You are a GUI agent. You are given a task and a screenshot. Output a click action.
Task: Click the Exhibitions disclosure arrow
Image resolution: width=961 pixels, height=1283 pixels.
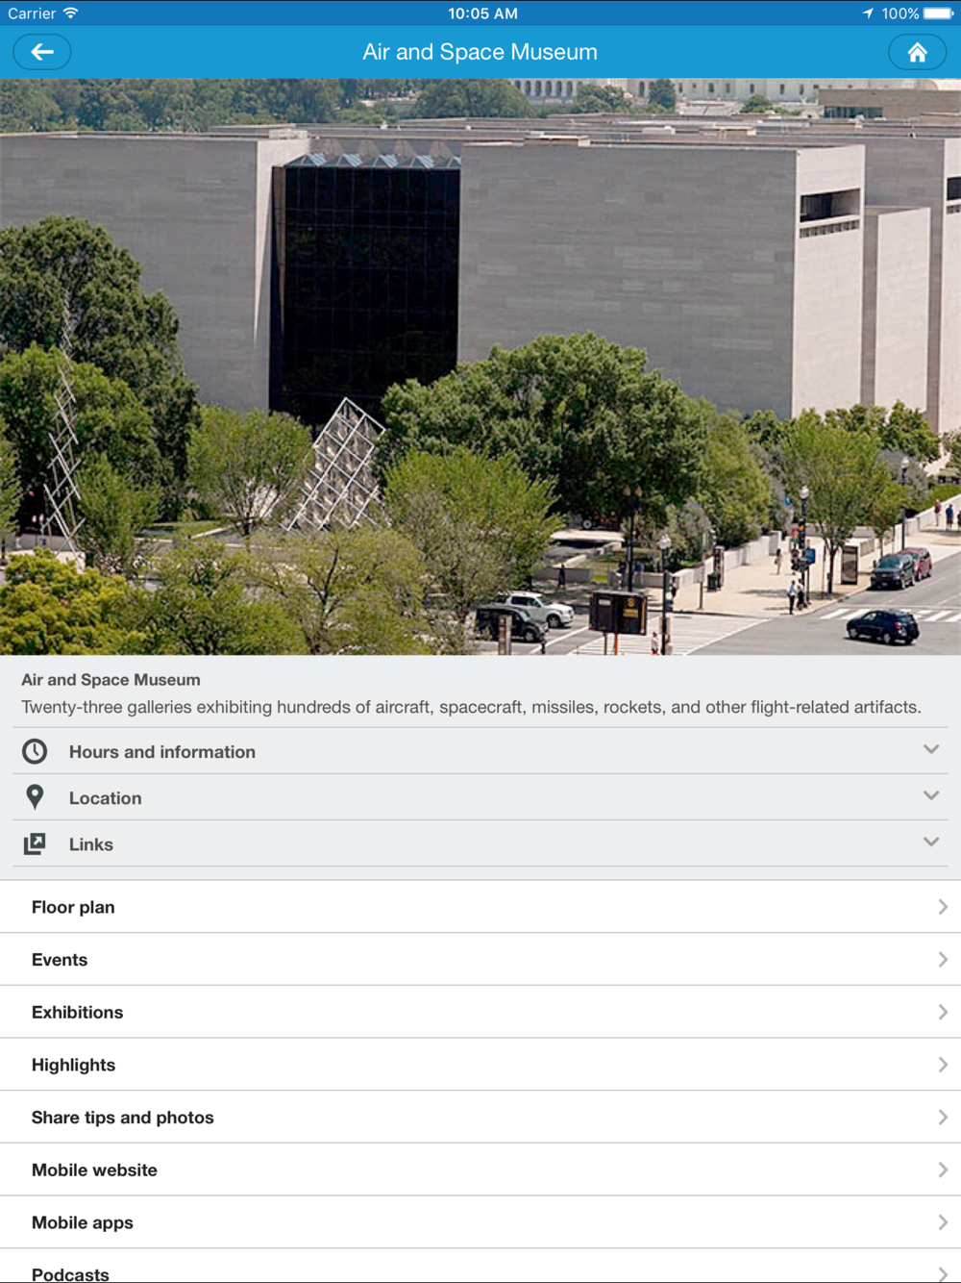pos(943,1012)
